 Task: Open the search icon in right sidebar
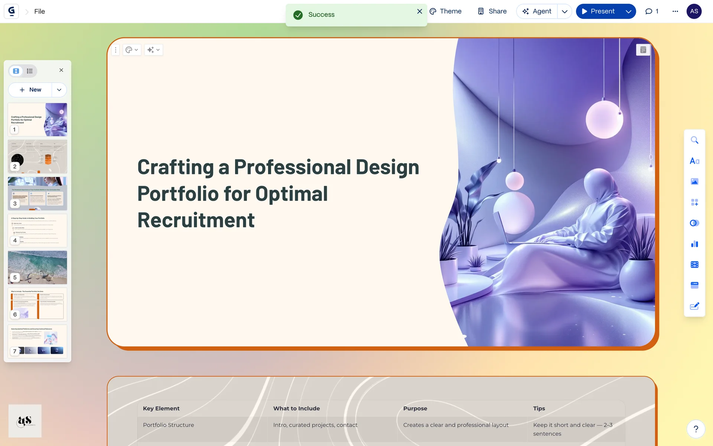694,140
